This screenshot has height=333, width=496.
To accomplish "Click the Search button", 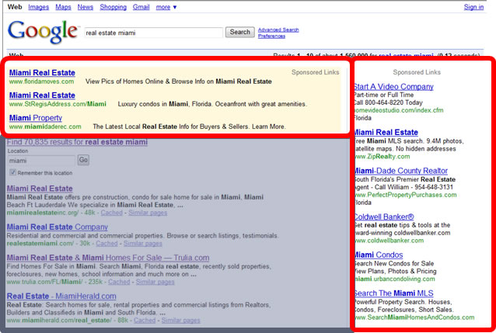I will tap(239, 32).
